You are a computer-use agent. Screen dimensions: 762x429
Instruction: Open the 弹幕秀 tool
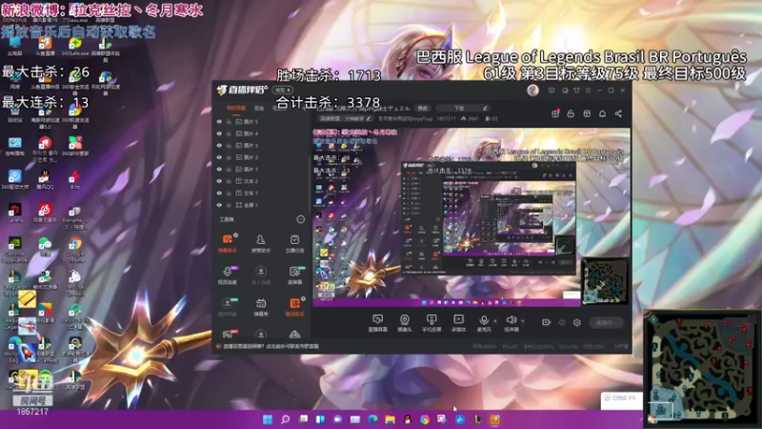coord(261,307)
